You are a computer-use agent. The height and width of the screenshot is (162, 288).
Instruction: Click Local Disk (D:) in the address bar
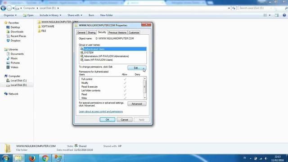click(48, 8)
